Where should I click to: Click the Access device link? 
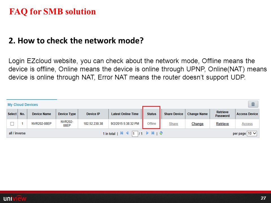[247, 124]
